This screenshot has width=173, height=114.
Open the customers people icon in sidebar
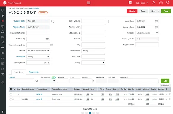coord(3,42)
